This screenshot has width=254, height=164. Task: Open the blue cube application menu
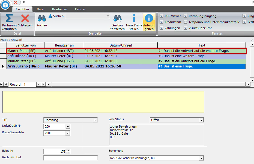(5, 5)
